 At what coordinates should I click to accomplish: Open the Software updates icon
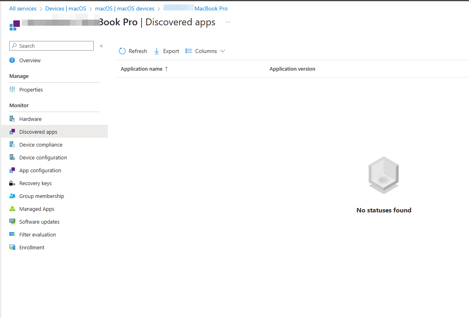tap(12, 221)
